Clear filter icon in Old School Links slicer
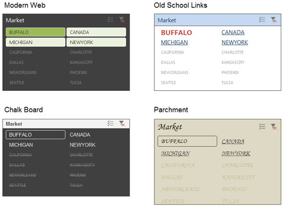 click(x=274, y=20)
